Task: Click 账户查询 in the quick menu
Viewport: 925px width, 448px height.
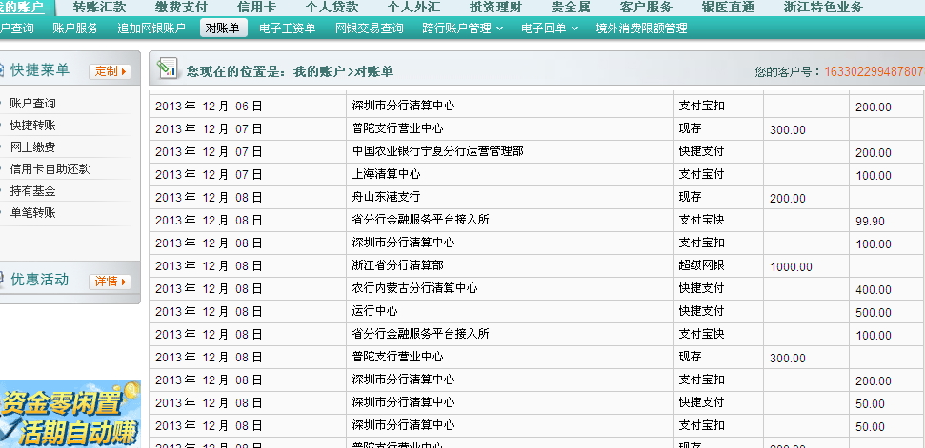Action: tap(32, 103)
